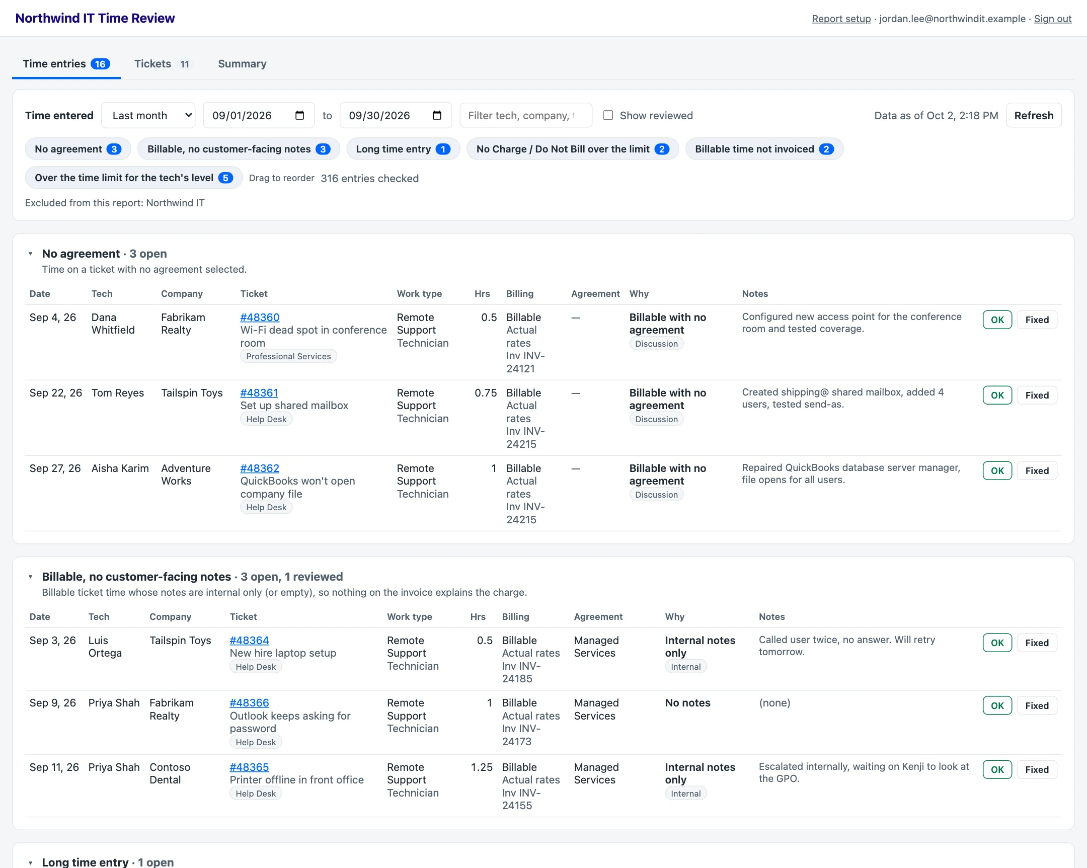1087x868 pixels.
Task: Open the Report setup link
Action: pyautogui.click(x=841, y=19)
